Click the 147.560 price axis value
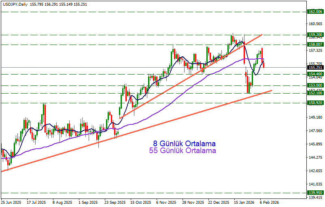Screen dimensions: 325x207 point(315,131)
